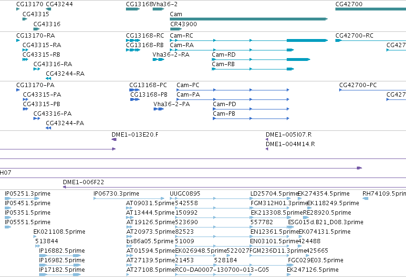Image resolution: width=406 pixels, height=277 pixels.
Task: Choose EST IP17182.5prime
Action: 62,270
